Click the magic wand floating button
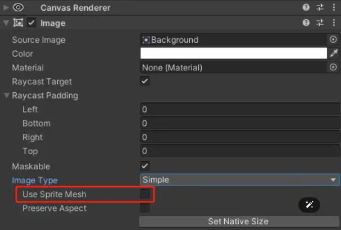This screenshot has height=230, width=341. [309, 205]
